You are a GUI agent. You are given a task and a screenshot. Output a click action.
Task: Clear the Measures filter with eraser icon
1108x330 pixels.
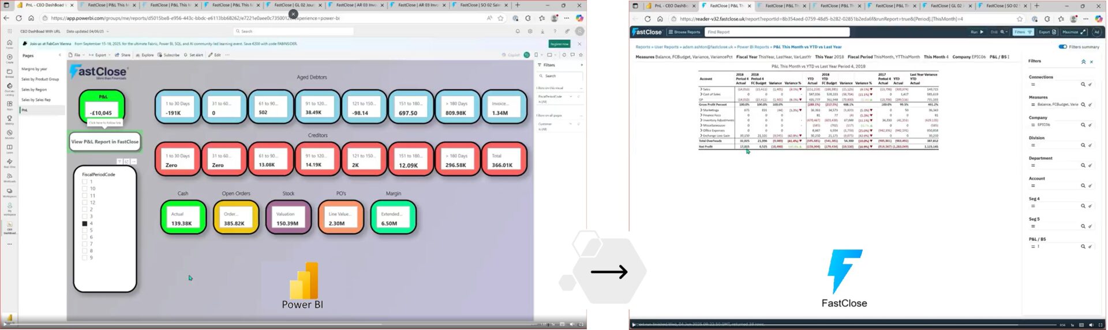(x=1090, y=104)
